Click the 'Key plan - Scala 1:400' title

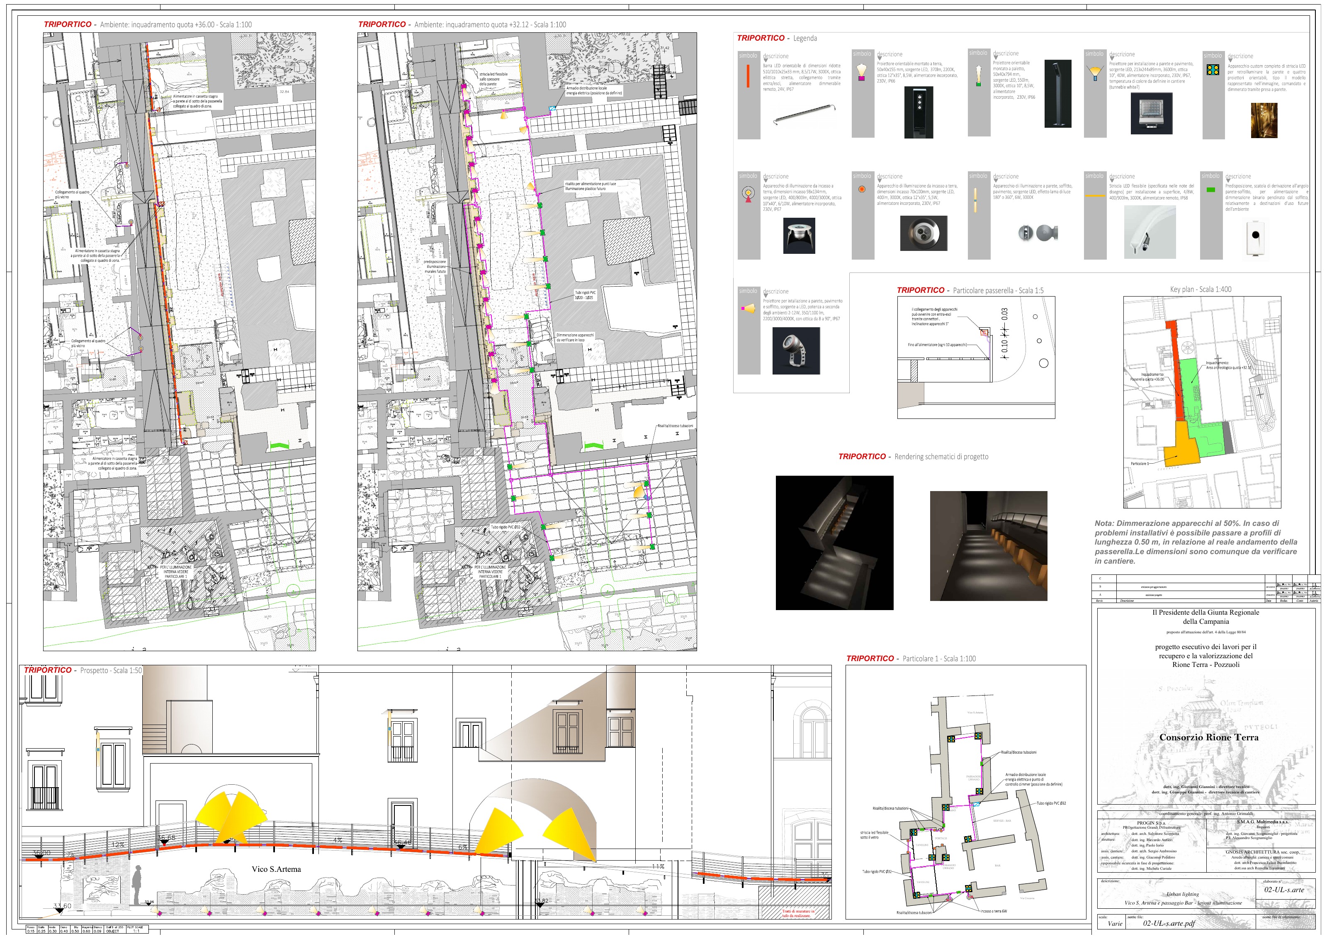1201,289
